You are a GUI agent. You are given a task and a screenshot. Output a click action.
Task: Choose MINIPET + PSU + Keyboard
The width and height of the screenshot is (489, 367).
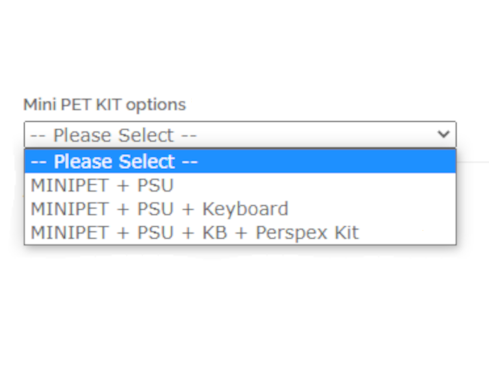[x=159, y=209]
